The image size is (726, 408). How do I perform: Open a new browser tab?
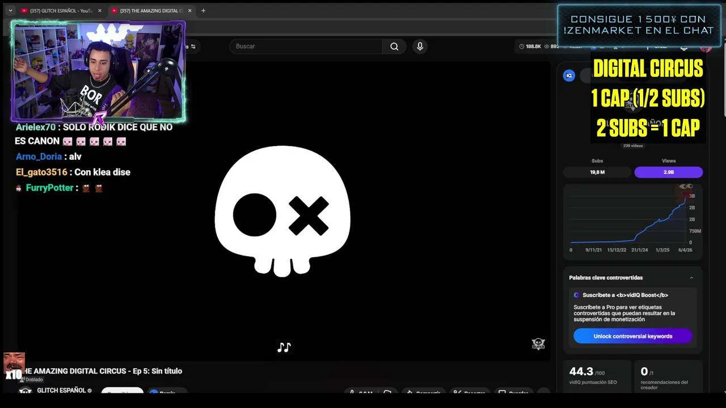pos(203,11)
